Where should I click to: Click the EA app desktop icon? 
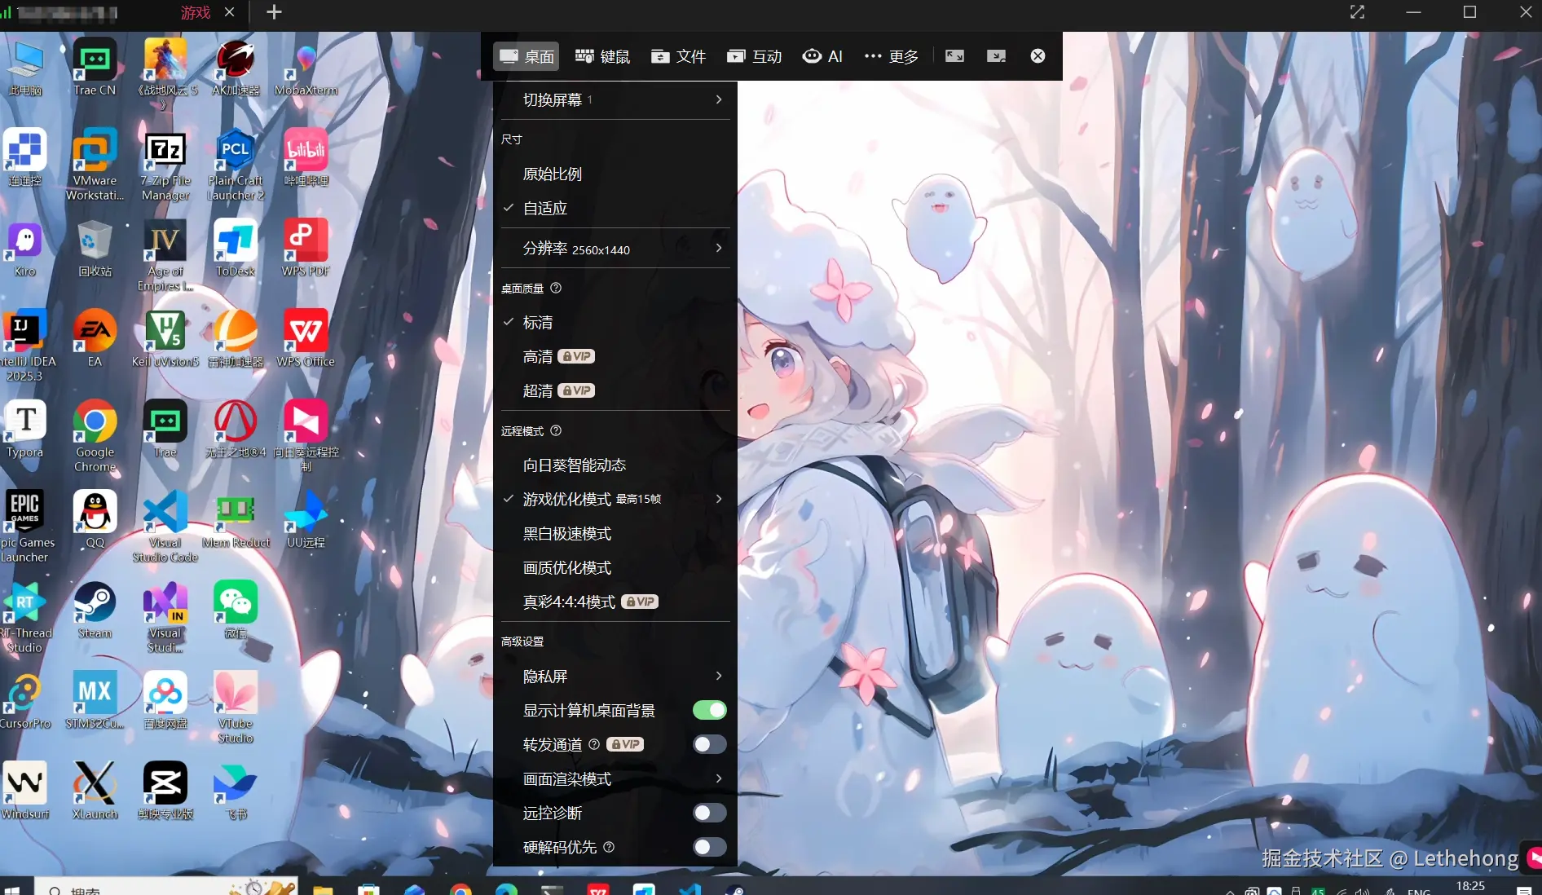coord(95,338)
